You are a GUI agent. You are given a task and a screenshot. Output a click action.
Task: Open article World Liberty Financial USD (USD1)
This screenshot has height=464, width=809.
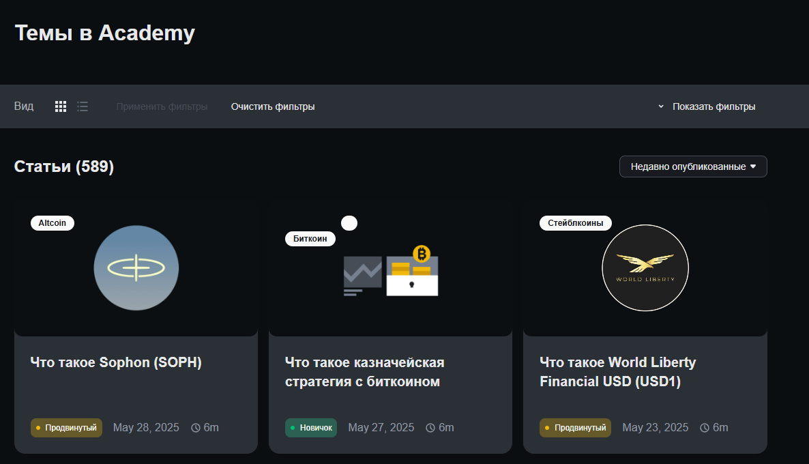click(617, 372)
